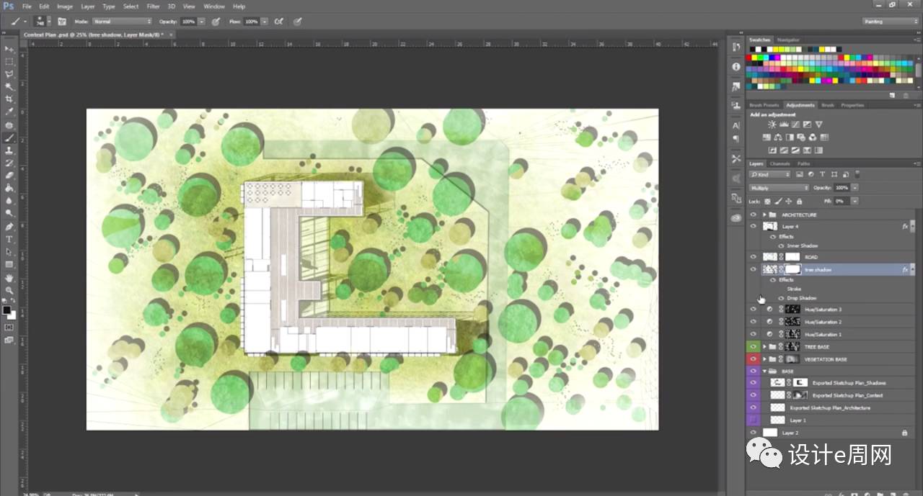Screen dimensions: 923x496
Task: Expand the VEGETATION BASE group
Action: coord(764,359)
